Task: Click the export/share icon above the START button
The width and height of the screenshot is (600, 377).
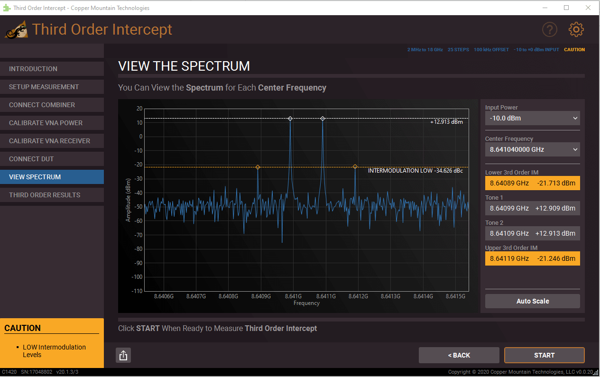Action: click(x=123, y=355)
